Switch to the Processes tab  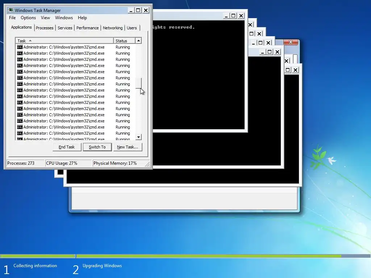45,28
